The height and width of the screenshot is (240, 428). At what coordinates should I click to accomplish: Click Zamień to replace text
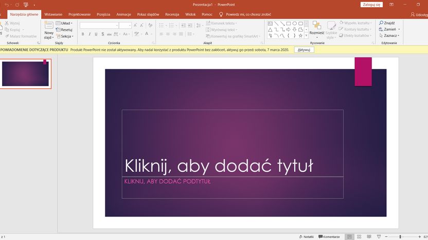(x=389, y=29)
